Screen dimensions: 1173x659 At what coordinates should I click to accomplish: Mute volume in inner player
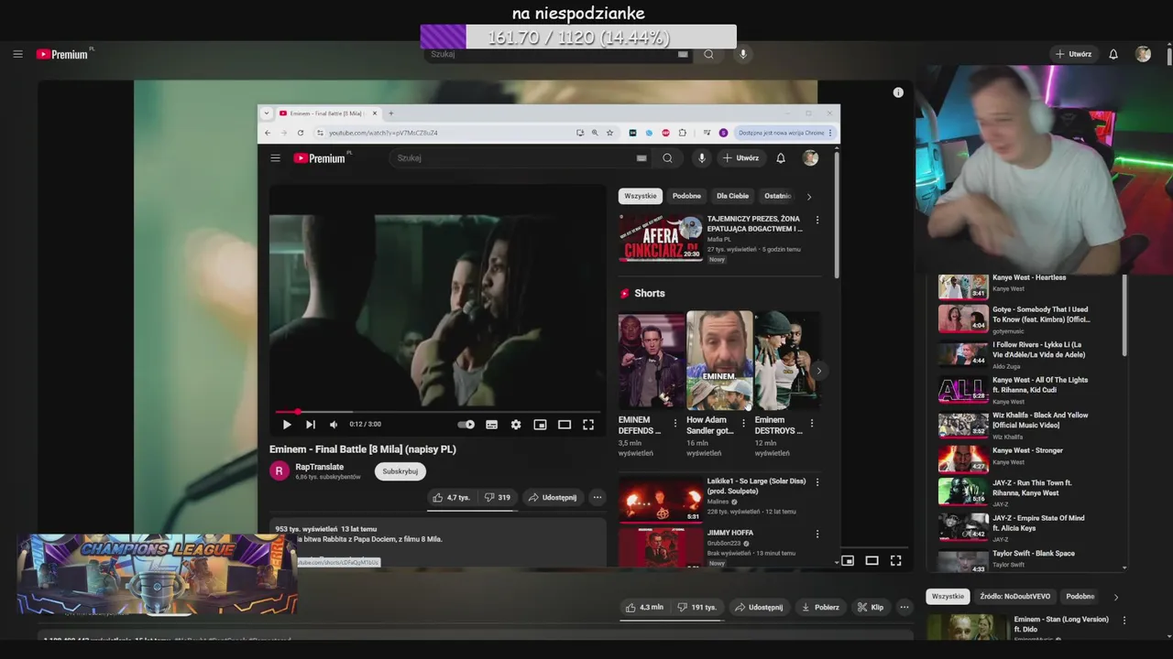pos(334,425)
